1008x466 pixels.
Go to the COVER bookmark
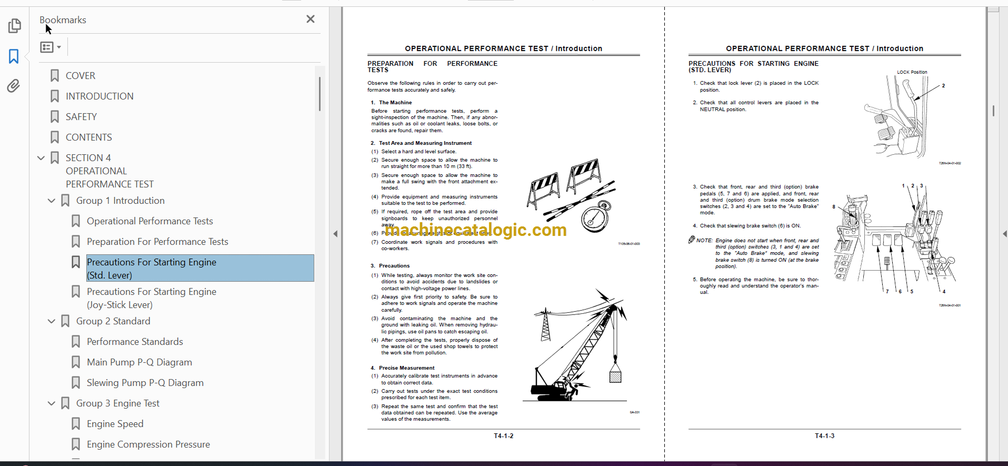[81, 76]
